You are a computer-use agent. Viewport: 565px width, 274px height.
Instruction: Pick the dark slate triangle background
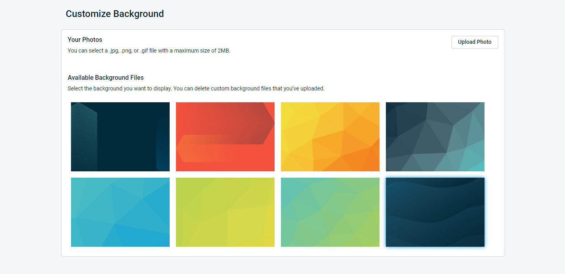pyautogui.click(x=435, y=137)
